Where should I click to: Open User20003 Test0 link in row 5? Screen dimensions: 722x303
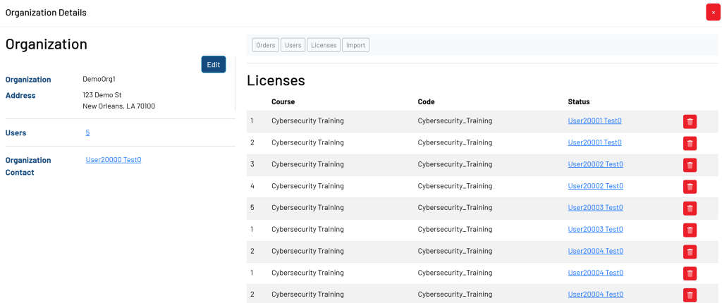(595, 208)
